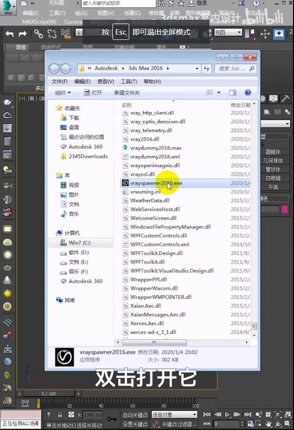This screenshot has width=294, height=430.
Task: Toggle Set Key (设置关键点) mode
Action: click(135, 424)
